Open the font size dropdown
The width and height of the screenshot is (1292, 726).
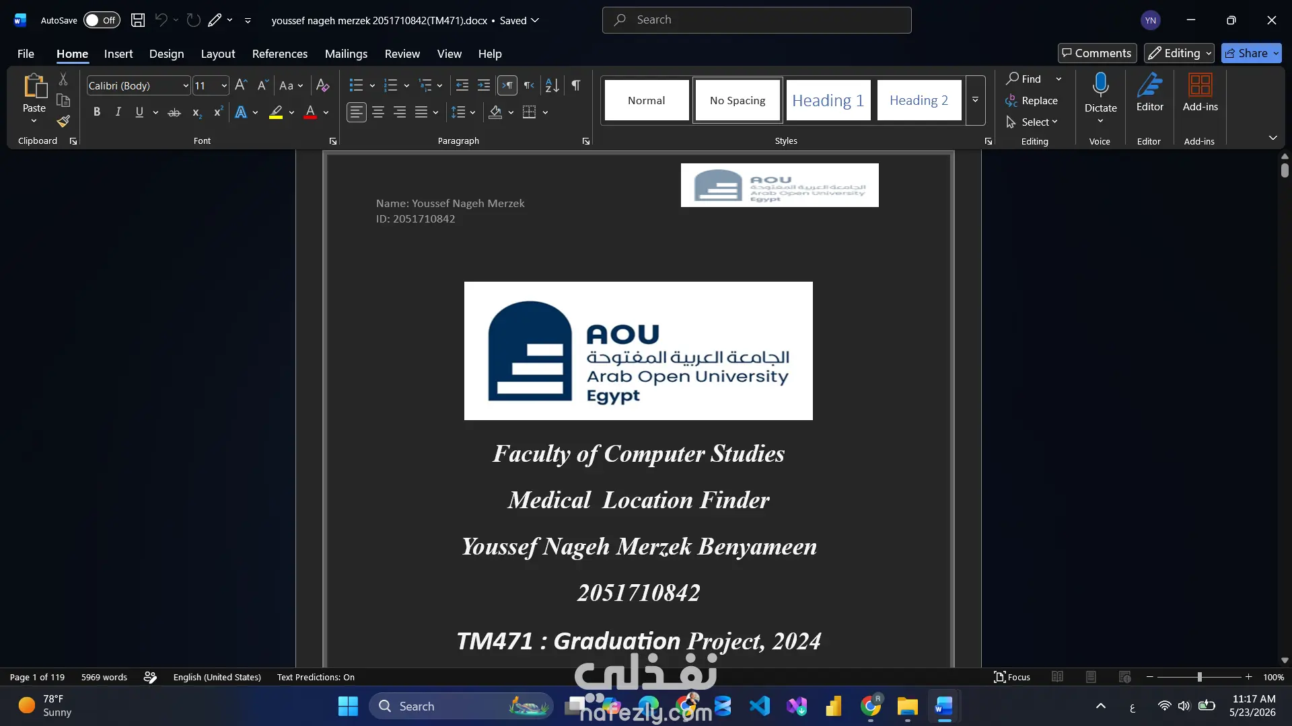[x=224, y=85]
